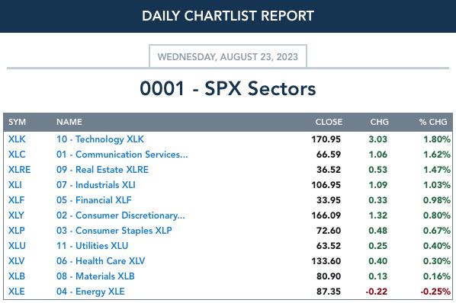Click the XLP symbol link
Image resolution: width=456 pixels, height=303 pixels.
click(x=17, y=231)
